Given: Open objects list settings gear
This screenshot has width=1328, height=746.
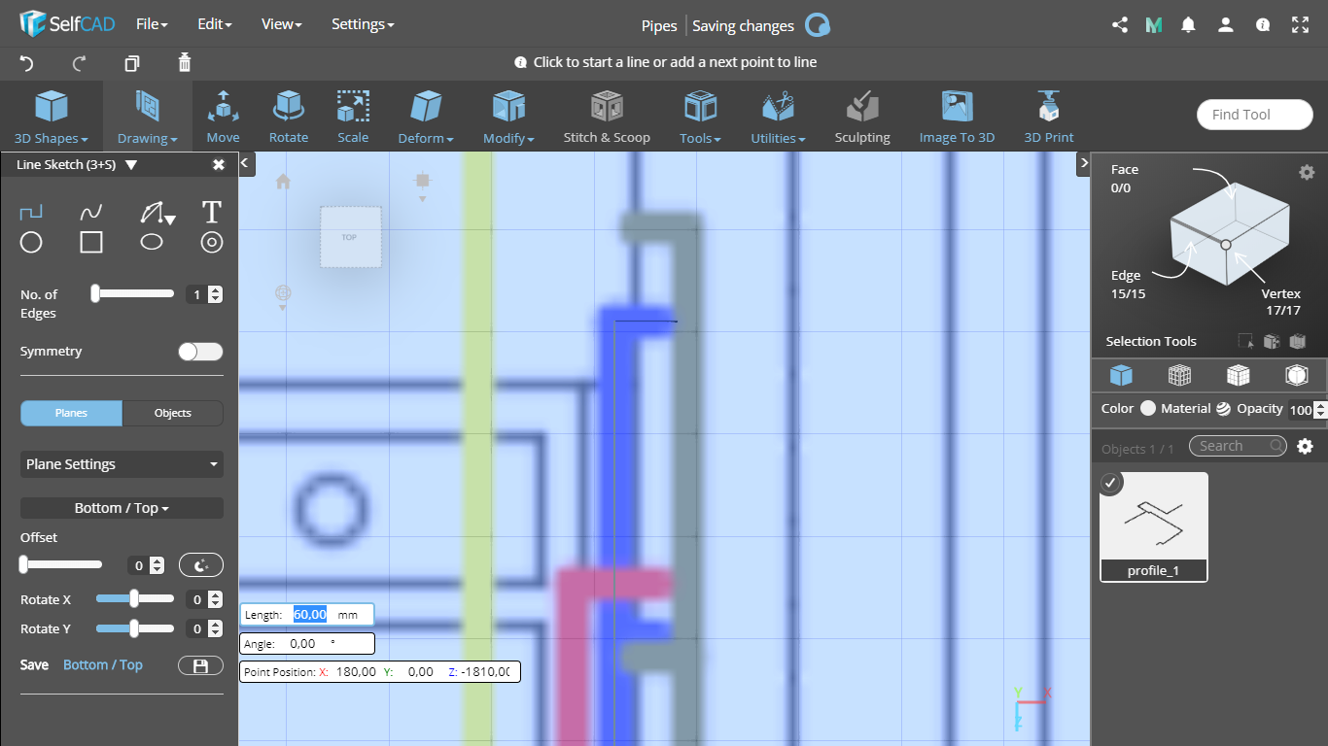Looking at the screenshot, I should 1306,447.
